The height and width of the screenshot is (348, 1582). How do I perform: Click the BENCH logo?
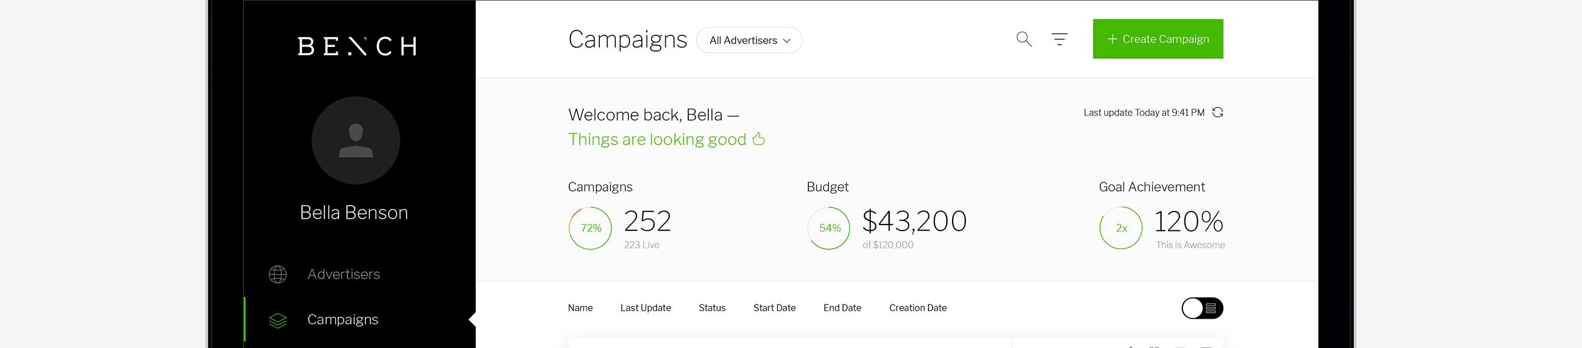357,46
